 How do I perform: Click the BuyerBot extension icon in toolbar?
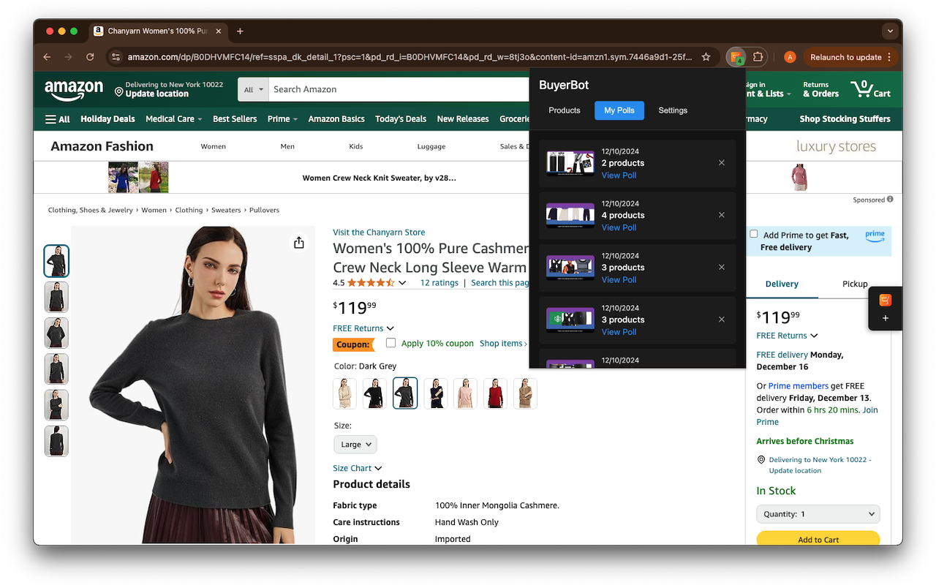[737, 57]
